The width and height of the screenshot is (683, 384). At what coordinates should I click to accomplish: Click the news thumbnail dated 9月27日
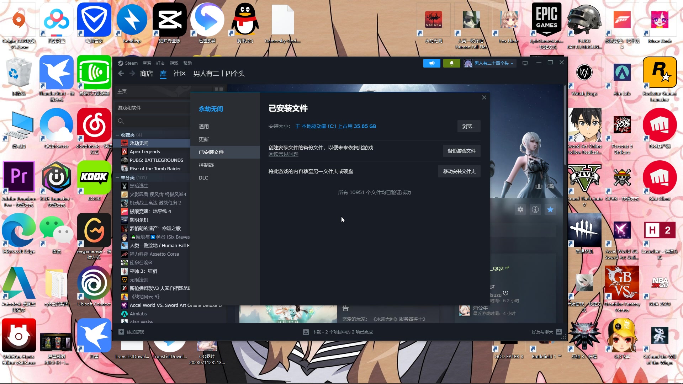(288, 314)
